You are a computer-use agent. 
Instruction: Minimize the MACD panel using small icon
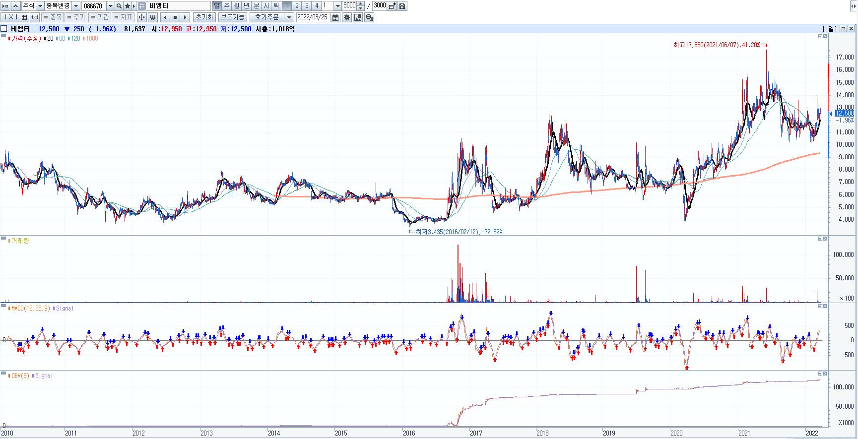(x=820, y=306)
